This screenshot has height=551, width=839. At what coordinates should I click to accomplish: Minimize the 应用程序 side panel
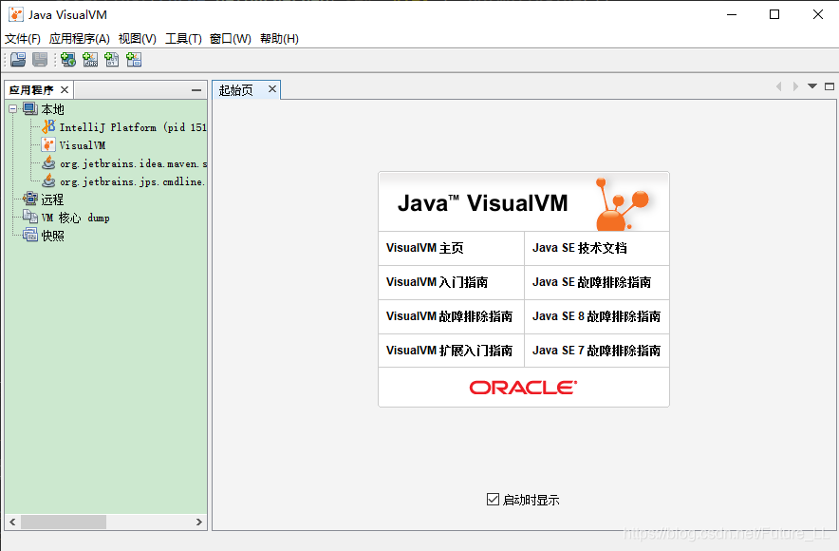tap(196, 90)
